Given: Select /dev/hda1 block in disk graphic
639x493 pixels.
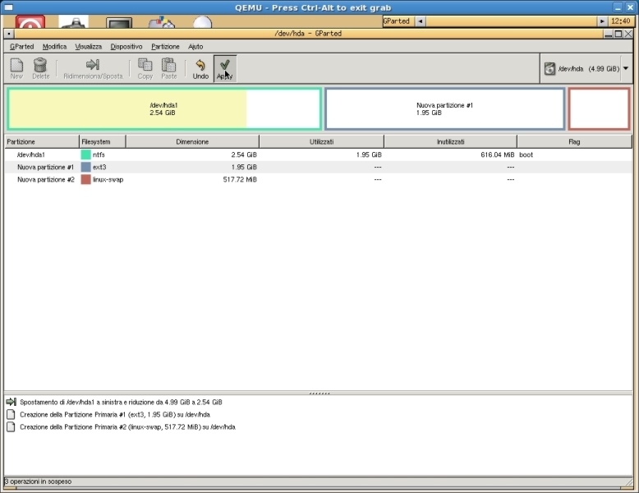Looking at the screenshot, I should click(163, 109).
